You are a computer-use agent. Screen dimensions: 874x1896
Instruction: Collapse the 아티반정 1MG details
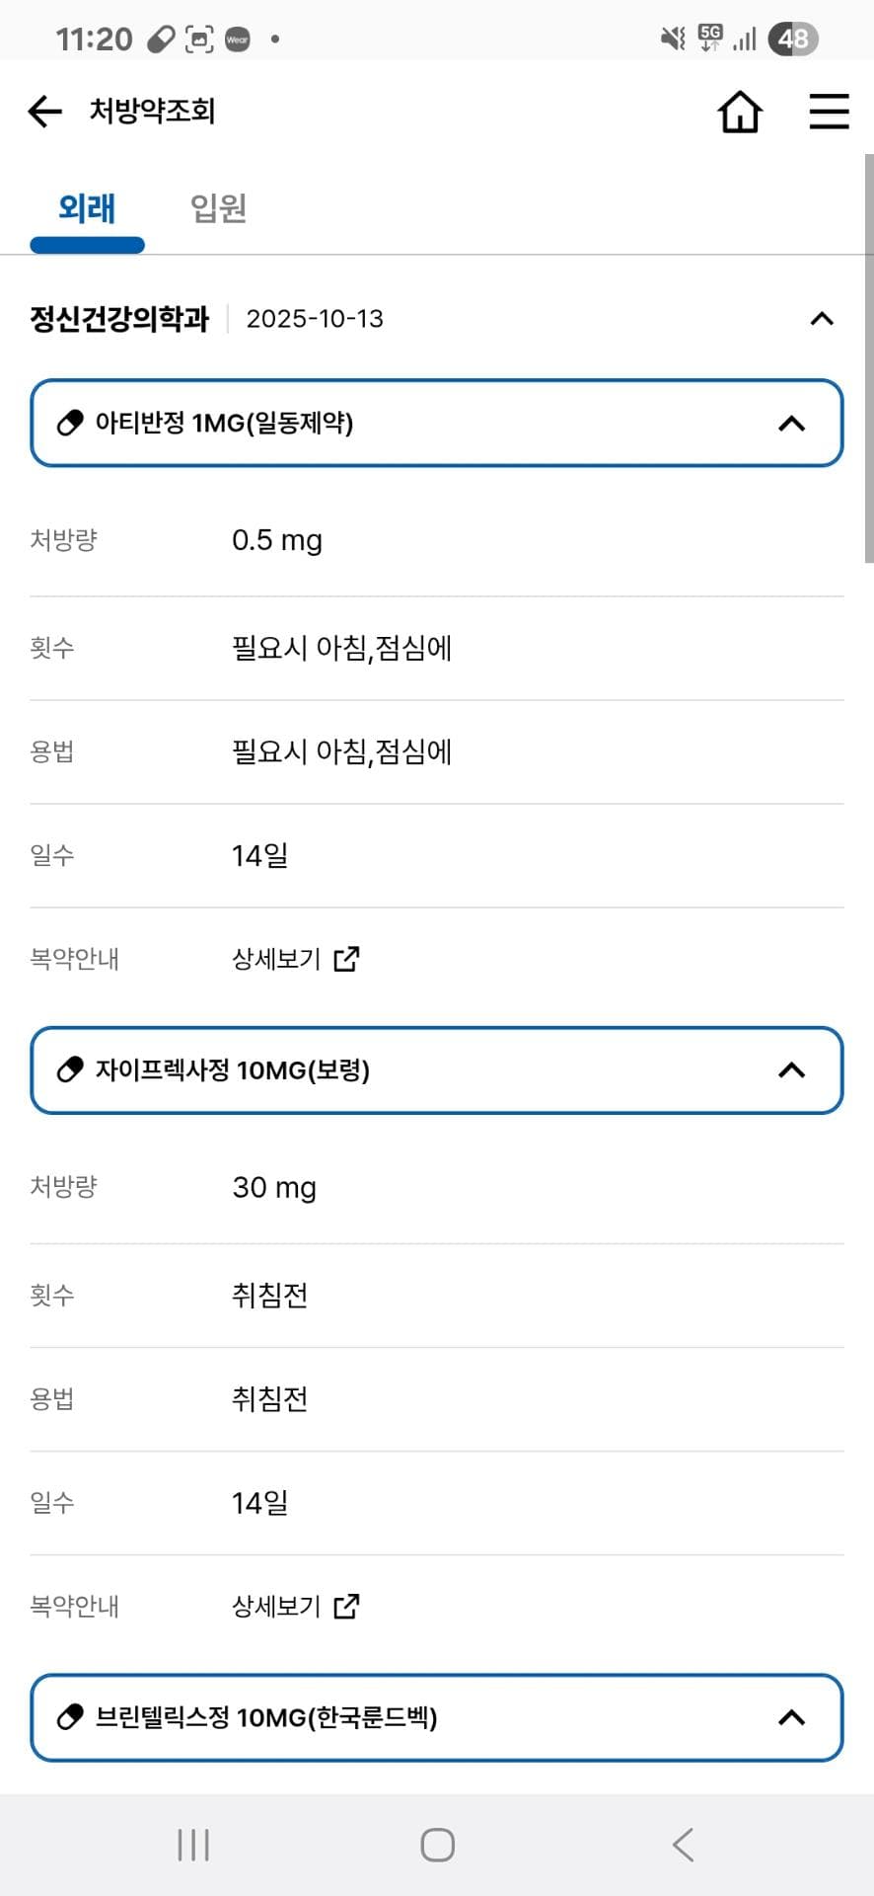click(x=791, y=424)
